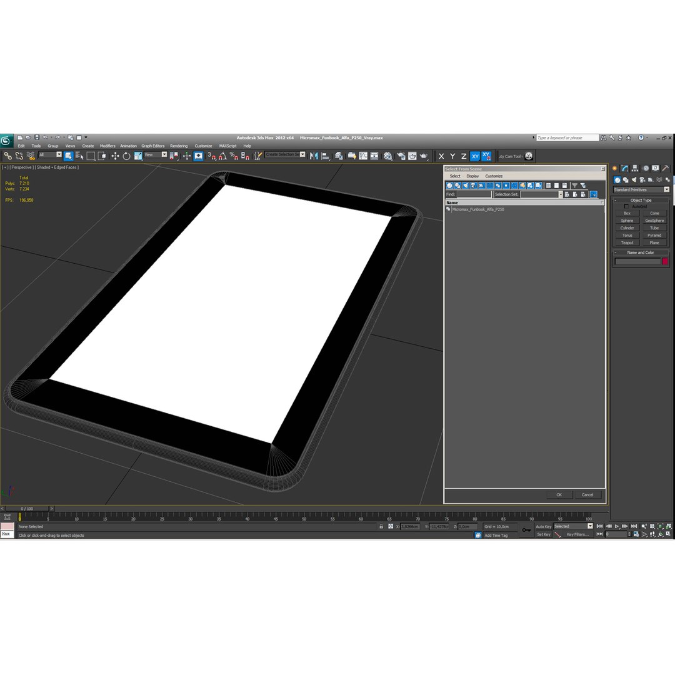Expand the Create Selection Set dropdown
The image size is (675, 675).
tap(302, 154)
